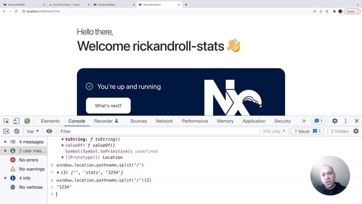The width and height of the screenshot is (362, 204).
Task: Open the extensions puzzle icon
Action: coord(334,11)
